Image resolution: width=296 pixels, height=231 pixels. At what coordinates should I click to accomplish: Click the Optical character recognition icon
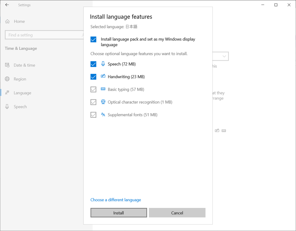103,102
